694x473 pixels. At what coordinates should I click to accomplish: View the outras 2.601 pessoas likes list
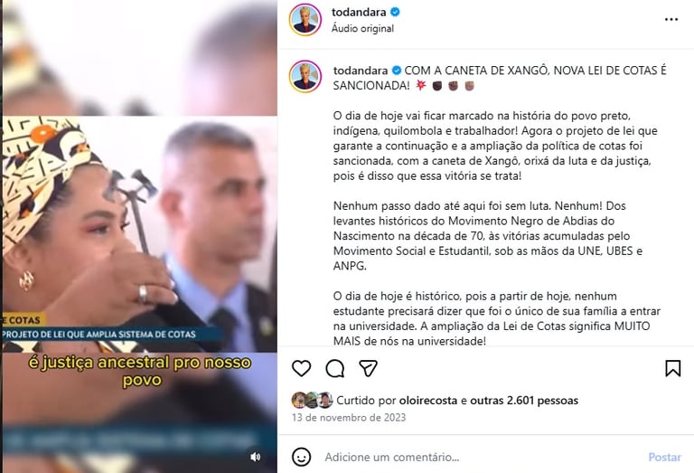click(x=524, y=401)
